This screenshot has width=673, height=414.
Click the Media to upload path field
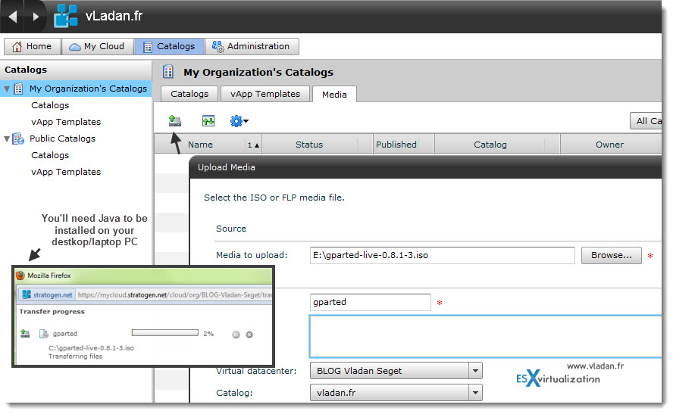442,255
